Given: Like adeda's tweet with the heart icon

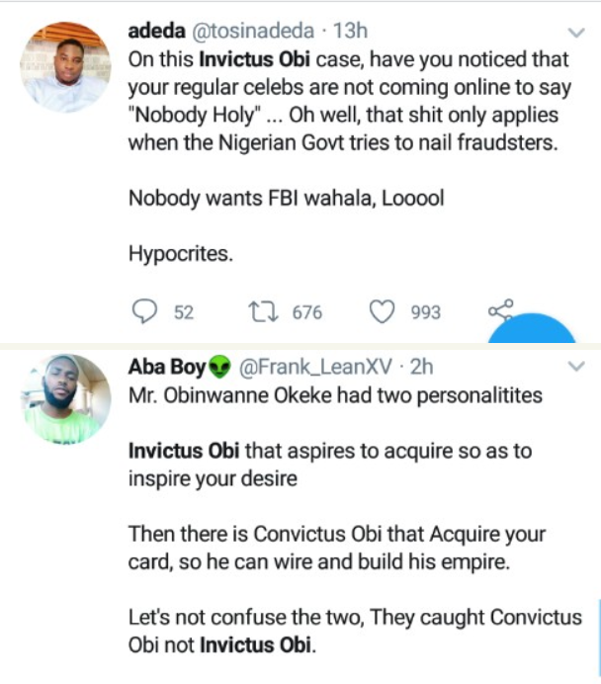Looking at the screenshot, I should (x=382, y=311).
